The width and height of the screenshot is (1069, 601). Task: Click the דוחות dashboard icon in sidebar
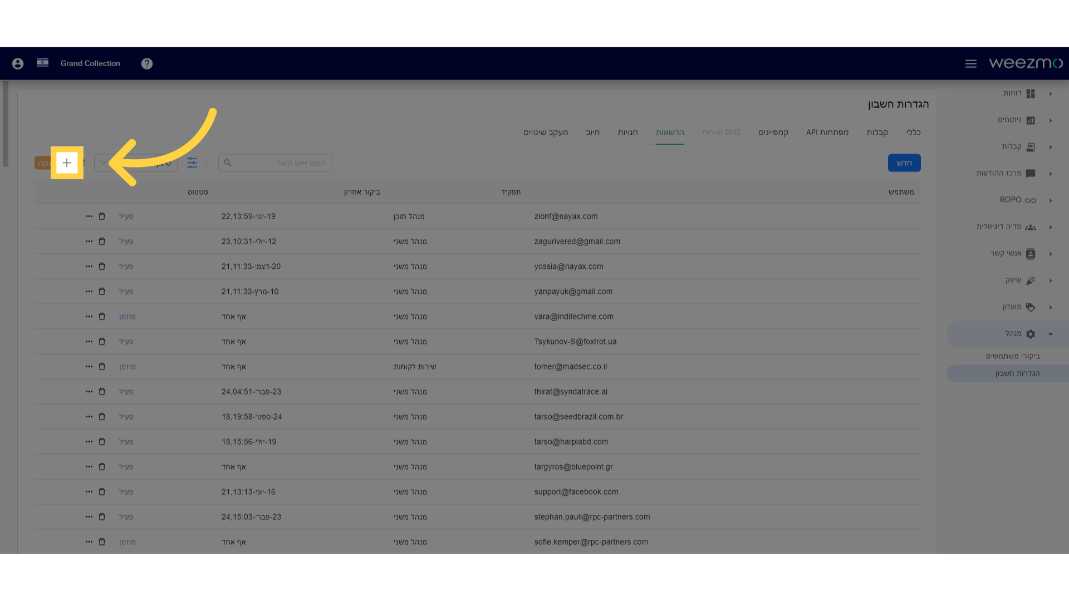[x=1031, y=93]
